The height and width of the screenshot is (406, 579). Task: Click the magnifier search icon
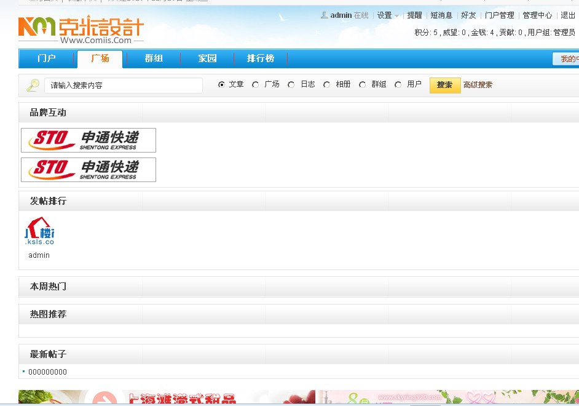(x=33, y=86)
